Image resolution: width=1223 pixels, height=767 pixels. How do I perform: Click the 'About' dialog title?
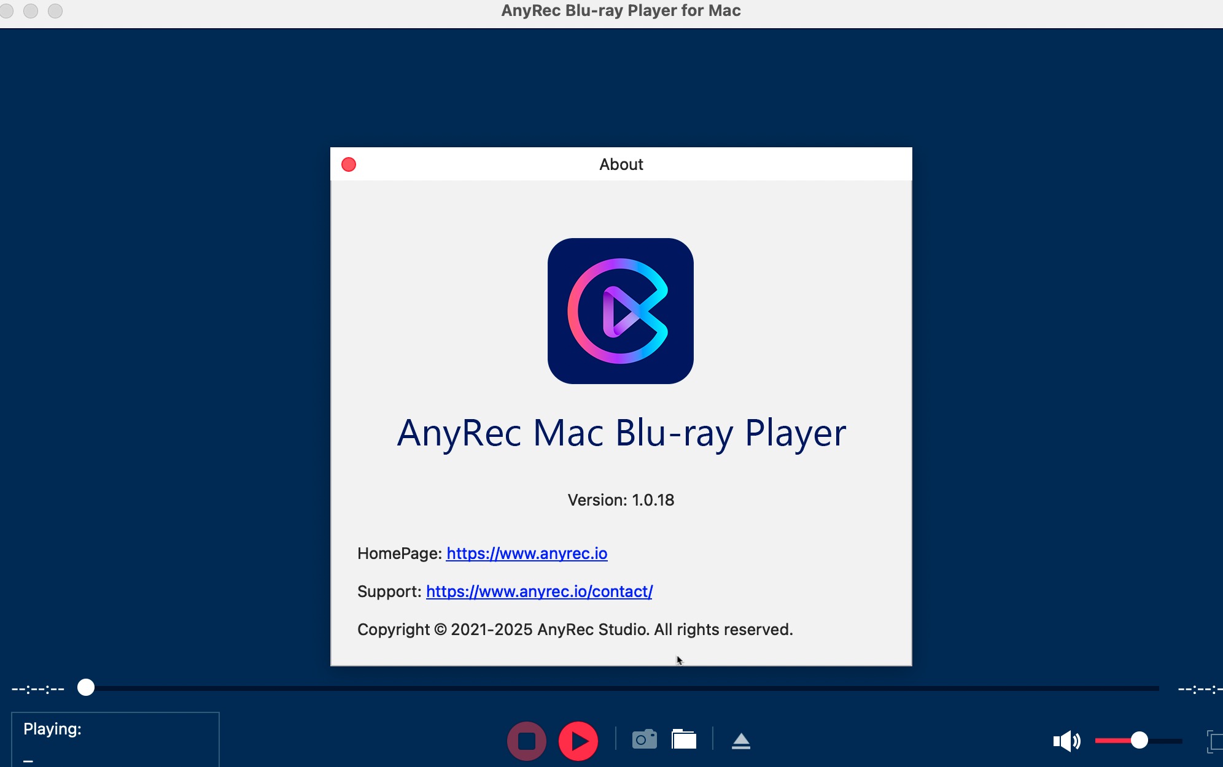coord(621,164)
